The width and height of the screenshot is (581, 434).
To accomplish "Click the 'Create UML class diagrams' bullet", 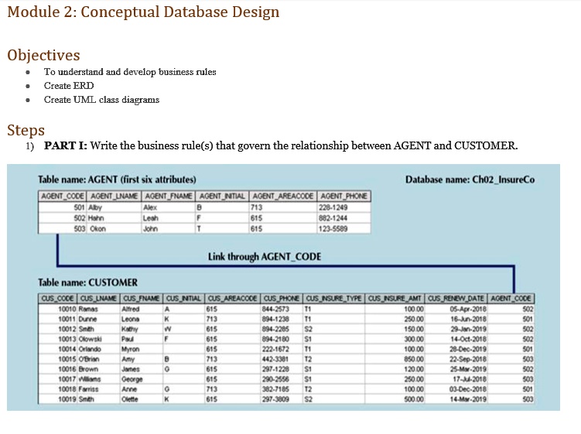I will 101,100.
